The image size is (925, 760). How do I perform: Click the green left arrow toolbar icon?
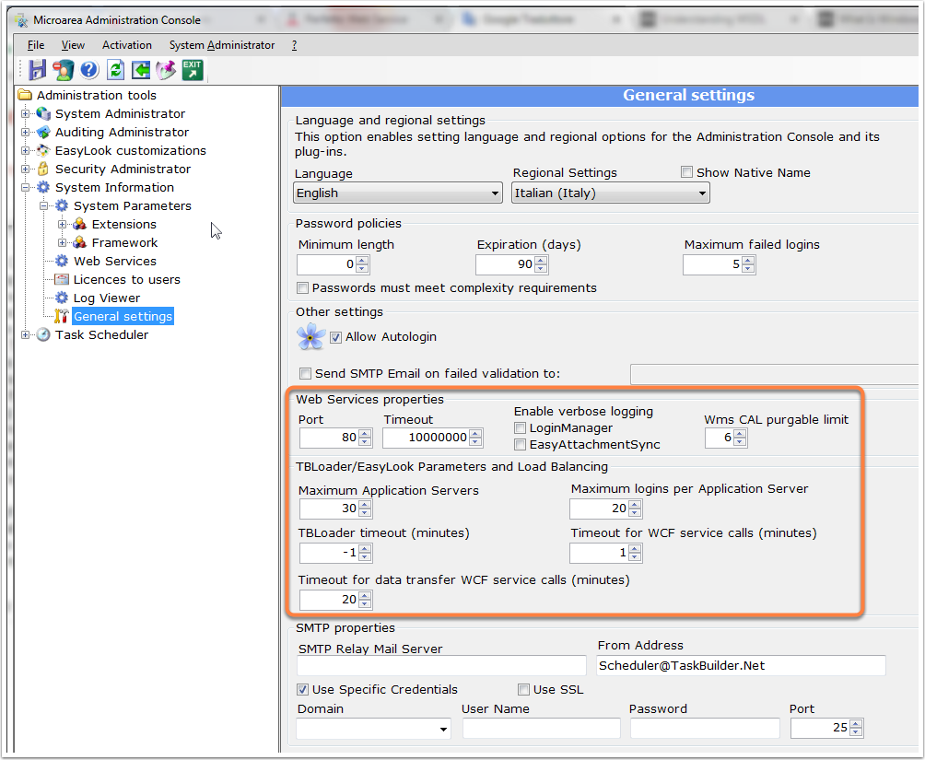[140, 70]
